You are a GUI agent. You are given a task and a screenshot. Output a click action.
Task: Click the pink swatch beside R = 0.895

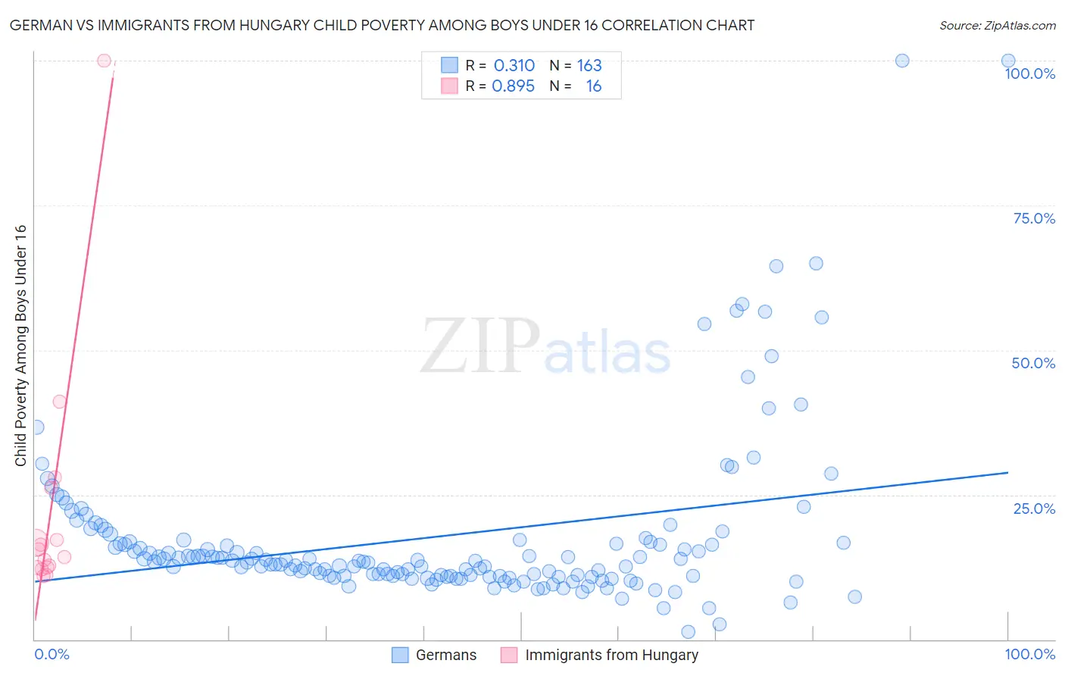tap(449, 86)
